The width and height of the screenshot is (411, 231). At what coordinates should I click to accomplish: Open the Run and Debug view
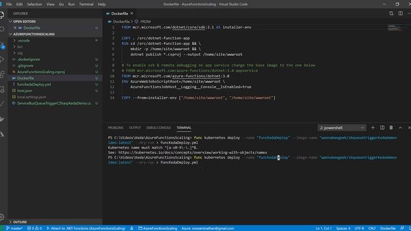(2, 60)
